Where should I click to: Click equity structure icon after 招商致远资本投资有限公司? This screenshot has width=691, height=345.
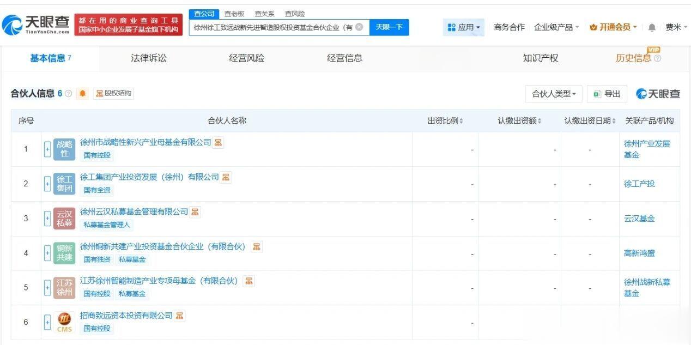click(179, 316)
